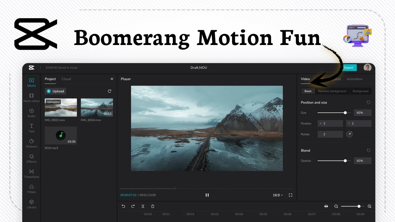Select the Basic sub-tab

tap(308, 91)
